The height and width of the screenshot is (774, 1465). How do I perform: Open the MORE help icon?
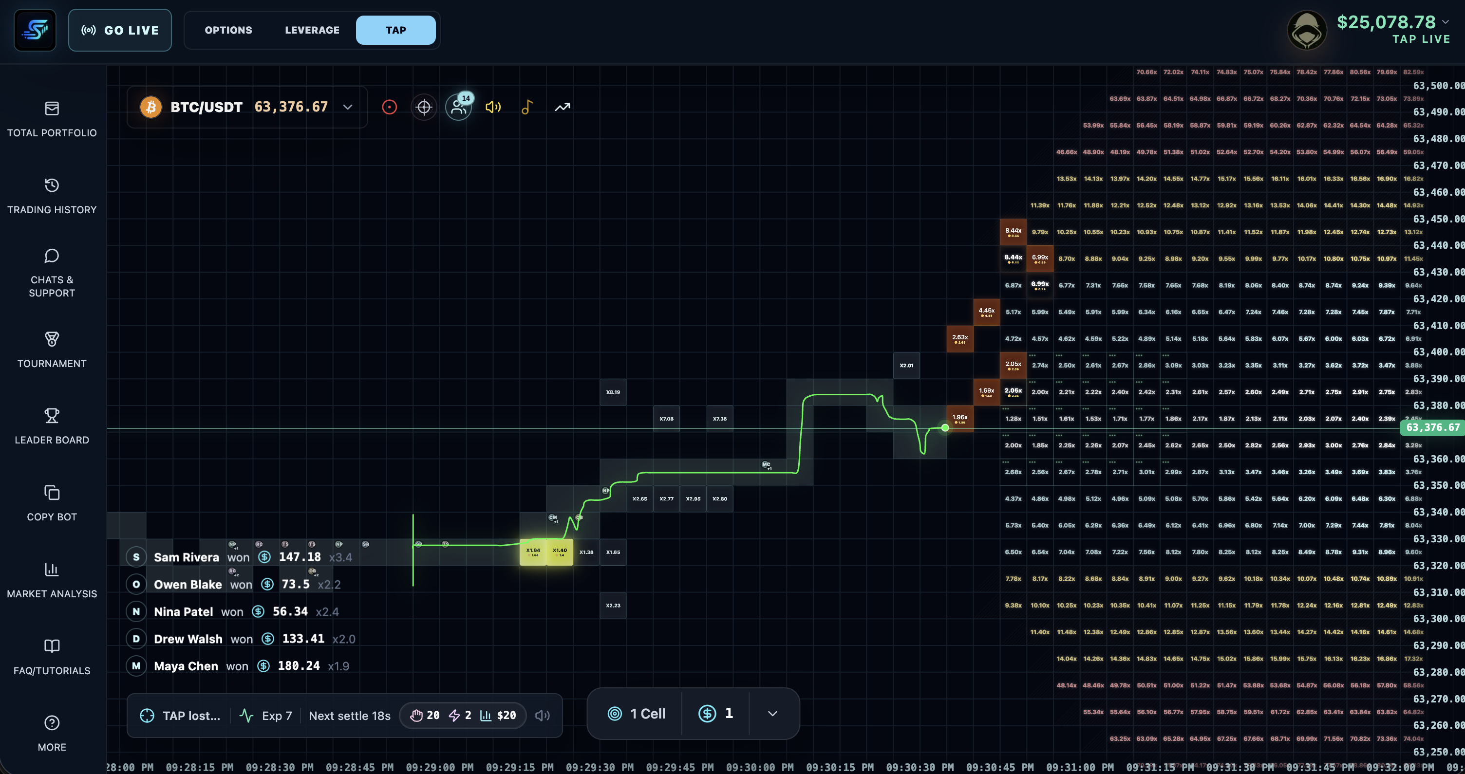tap(52, 723)
